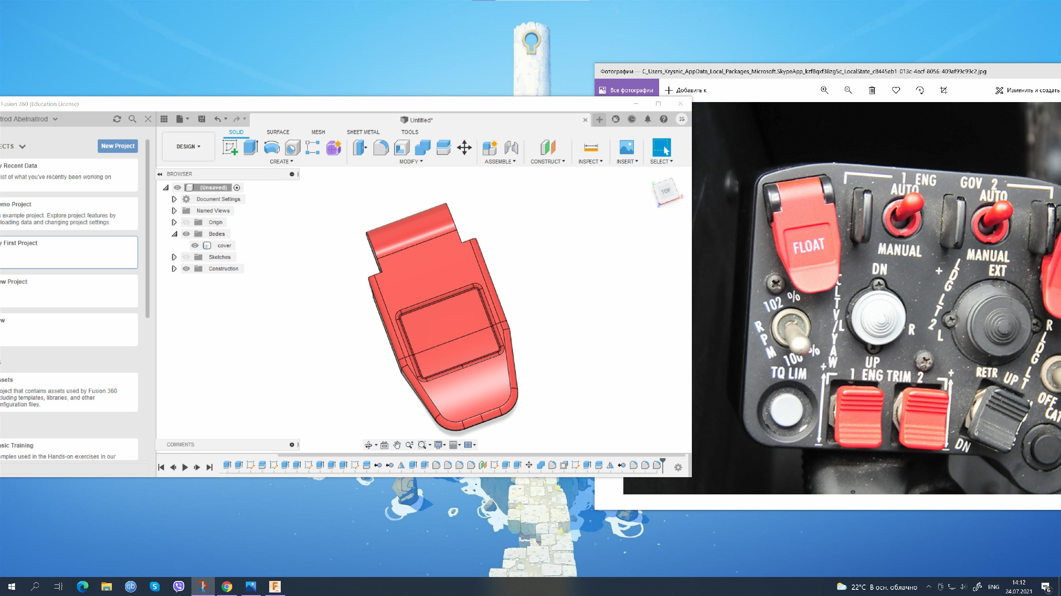Select the Joint tool
This screenshot has width=1061, height=596.
coord(511,147)
